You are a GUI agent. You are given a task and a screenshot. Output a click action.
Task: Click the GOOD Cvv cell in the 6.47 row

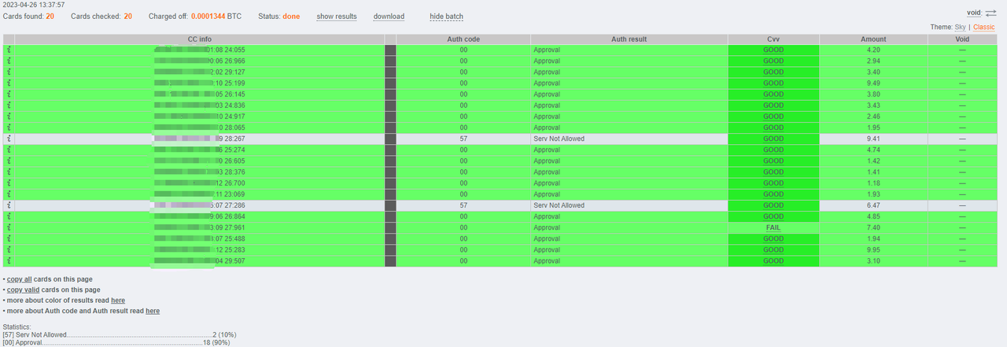point(773,205)
